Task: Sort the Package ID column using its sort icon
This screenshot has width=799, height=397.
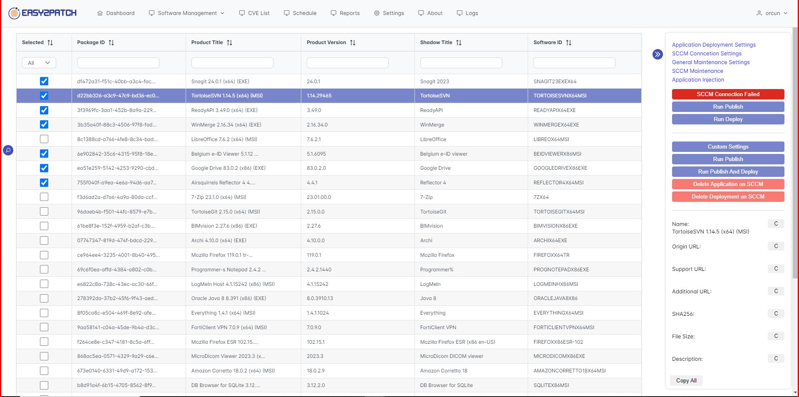Action: [111, 42]
